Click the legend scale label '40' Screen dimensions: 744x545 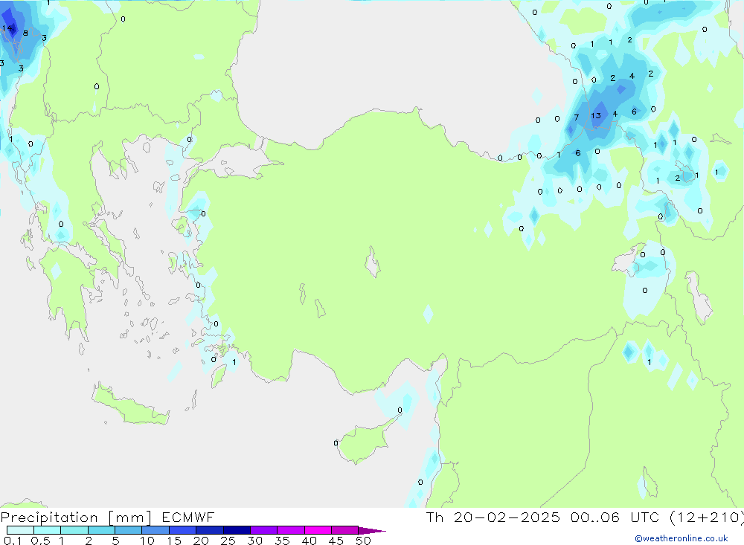(310, 541)
